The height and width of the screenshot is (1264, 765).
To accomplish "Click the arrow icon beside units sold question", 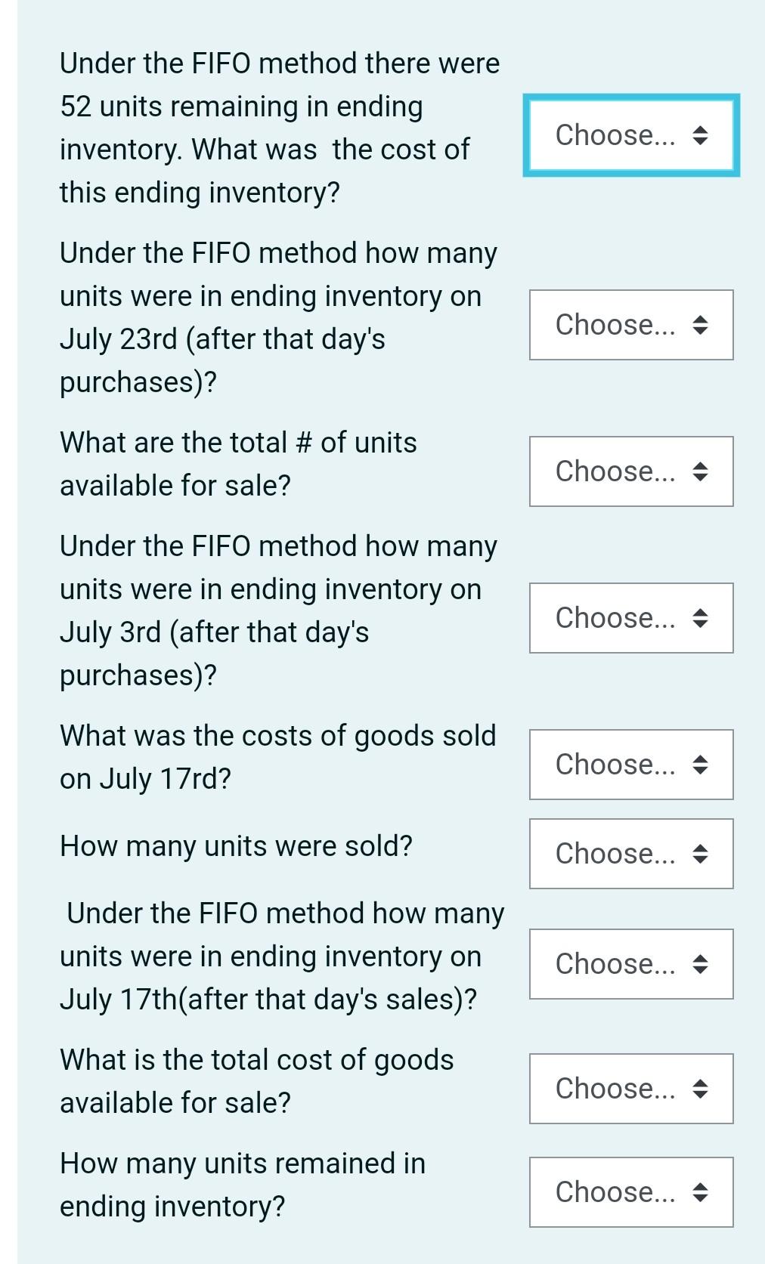I will (x=699, y=855).
